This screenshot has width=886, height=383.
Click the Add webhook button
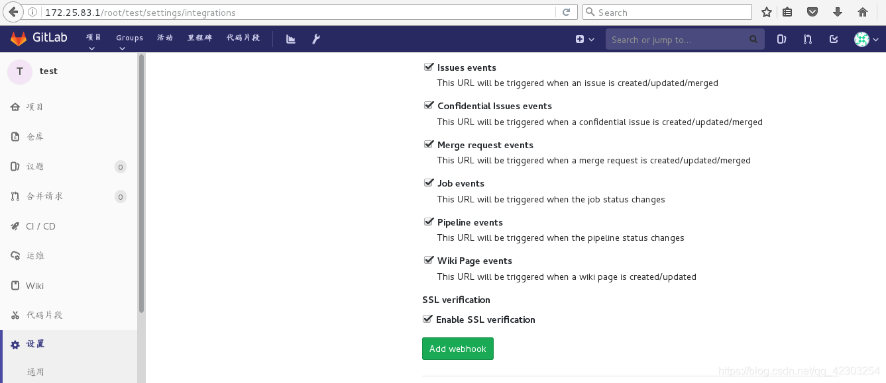(458, 349)
